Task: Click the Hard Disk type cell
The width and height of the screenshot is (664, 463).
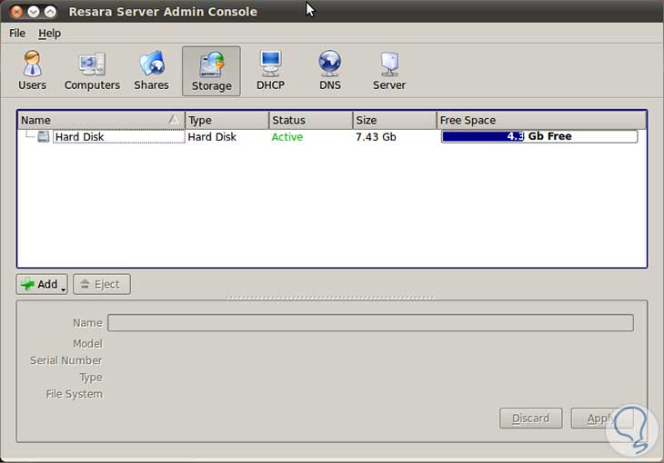Action: (212, 136)
